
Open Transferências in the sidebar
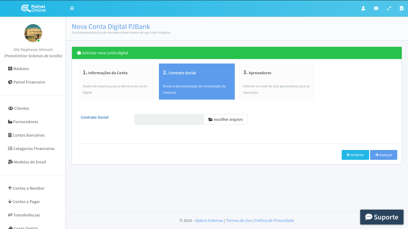(x=24, y=215)
